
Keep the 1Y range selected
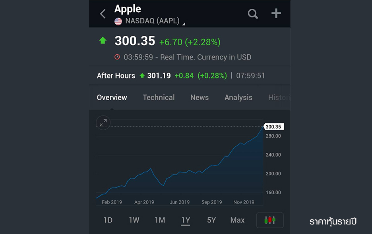click(186, 220)
